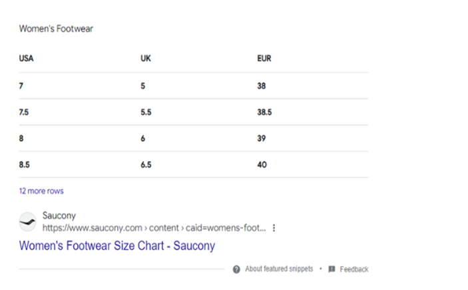
Task: Click About featured snippets text
Action: pyautogui.click(x=279, y=269)
